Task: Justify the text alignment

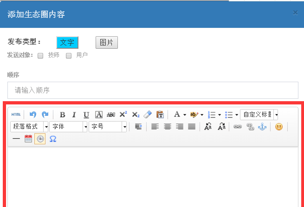Action: coord(192,127)
